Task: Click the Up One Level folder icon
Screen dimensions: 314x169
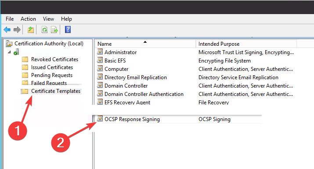Action: 31,29
